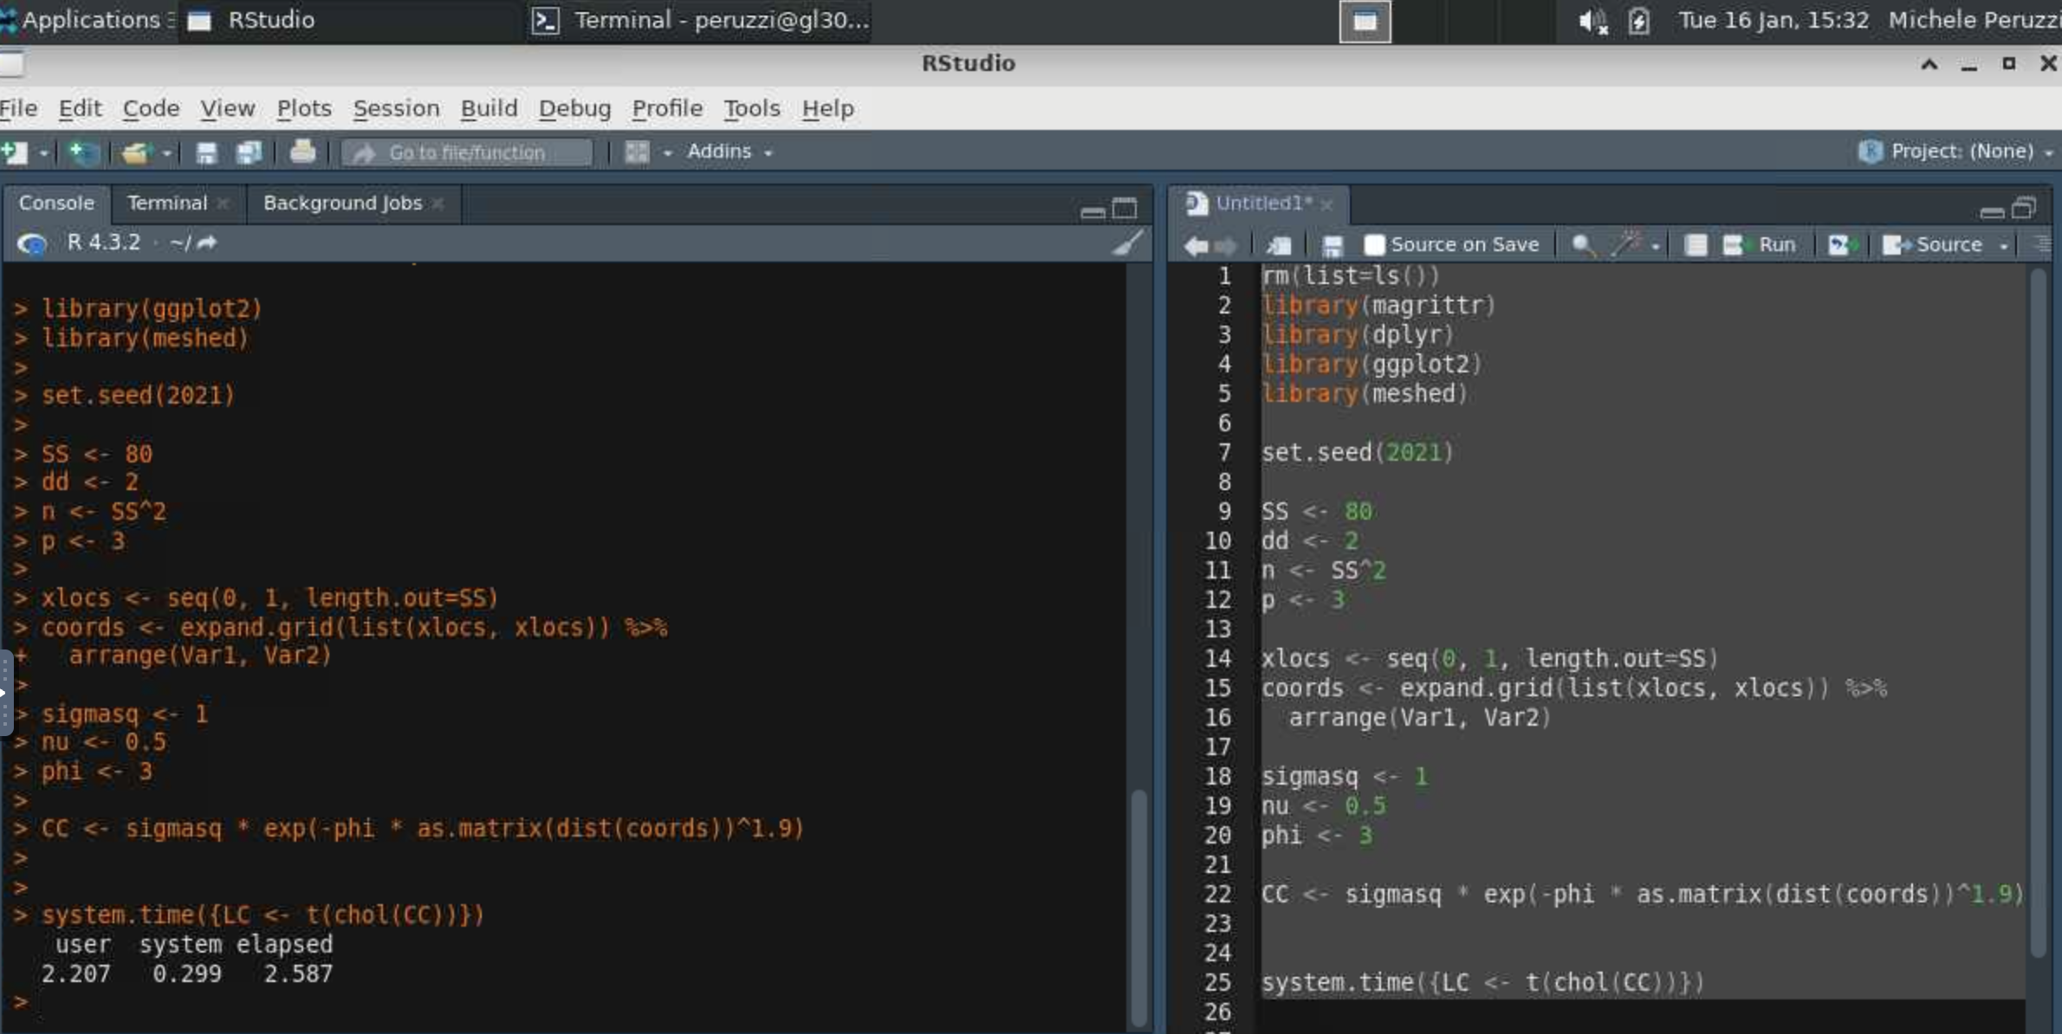Click the Compile Report notebook icon
Screen dimensions: 2062x1034
pos(1696,245)
